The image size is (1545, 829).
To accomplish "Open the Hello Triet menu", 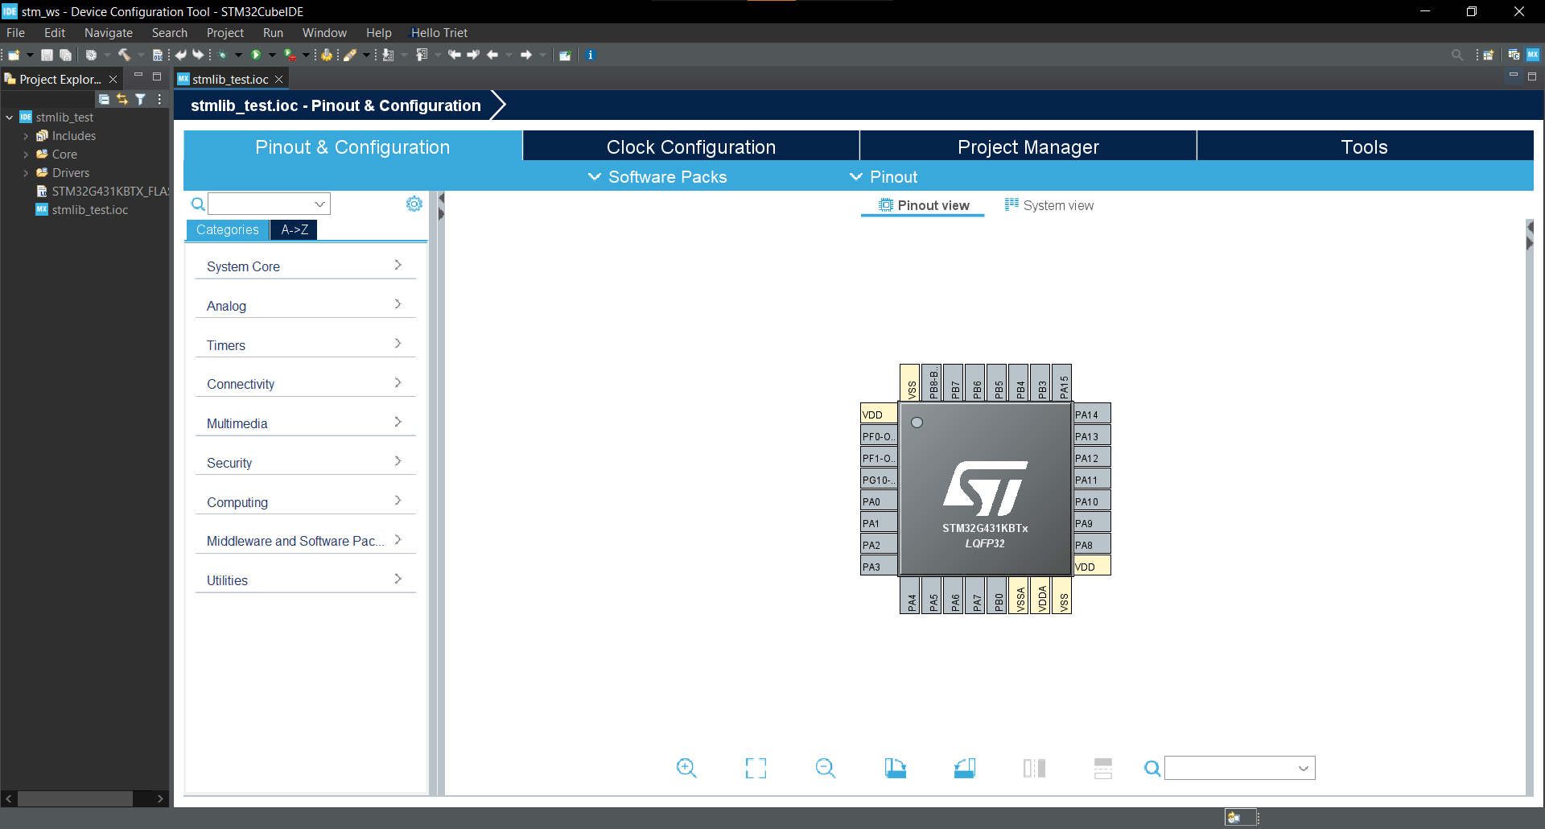I will point(439,33).
